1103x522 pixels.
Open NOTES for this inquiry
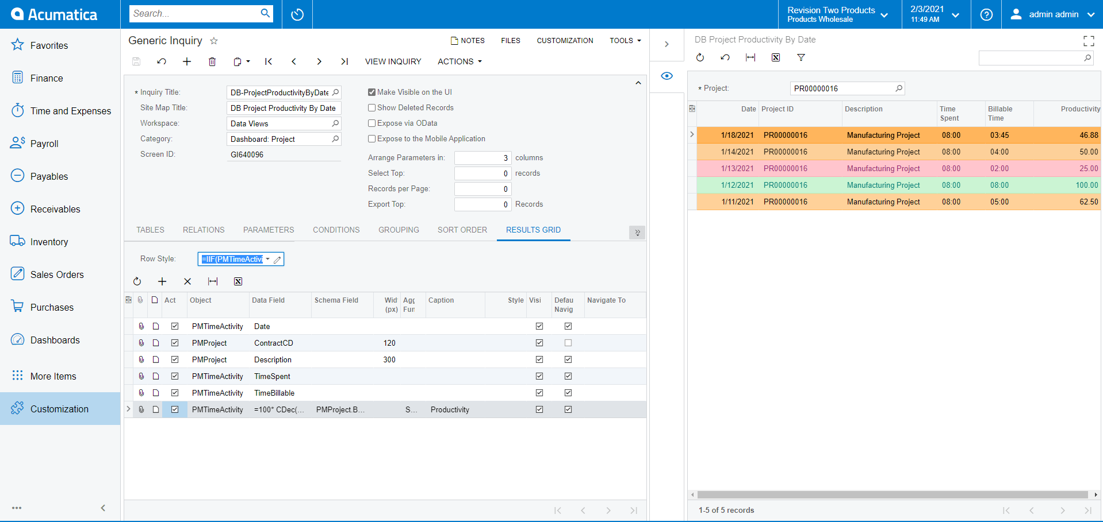click(x=468, y=41)
